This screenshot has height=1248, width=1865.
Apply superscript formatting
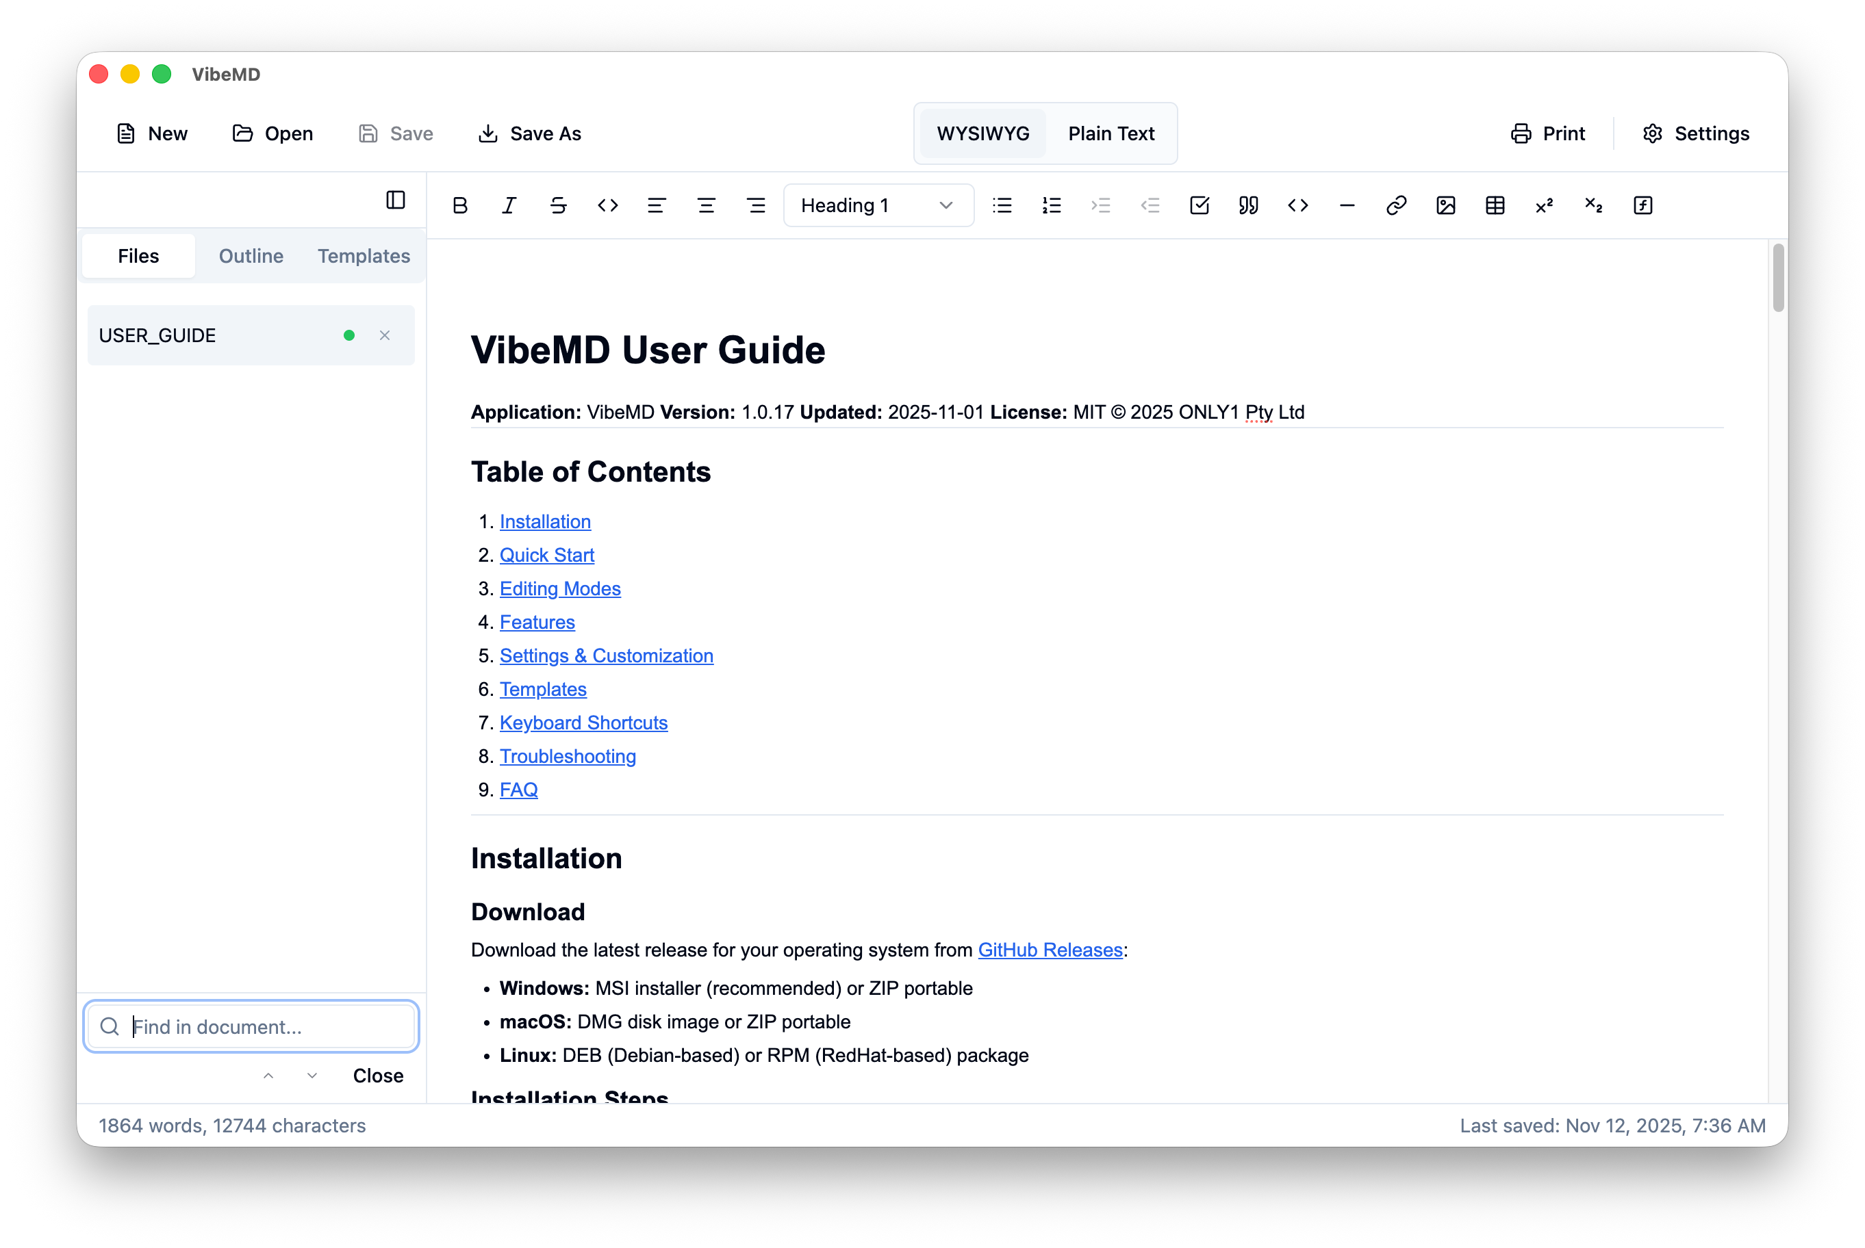coord(1544,205)
